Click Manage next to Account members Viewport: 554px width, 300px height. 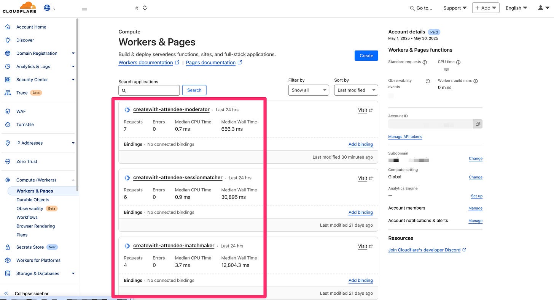[475, 208]
